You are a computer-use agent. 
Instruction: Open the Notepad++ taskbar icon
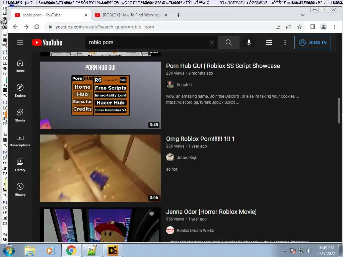pos(92,250)
